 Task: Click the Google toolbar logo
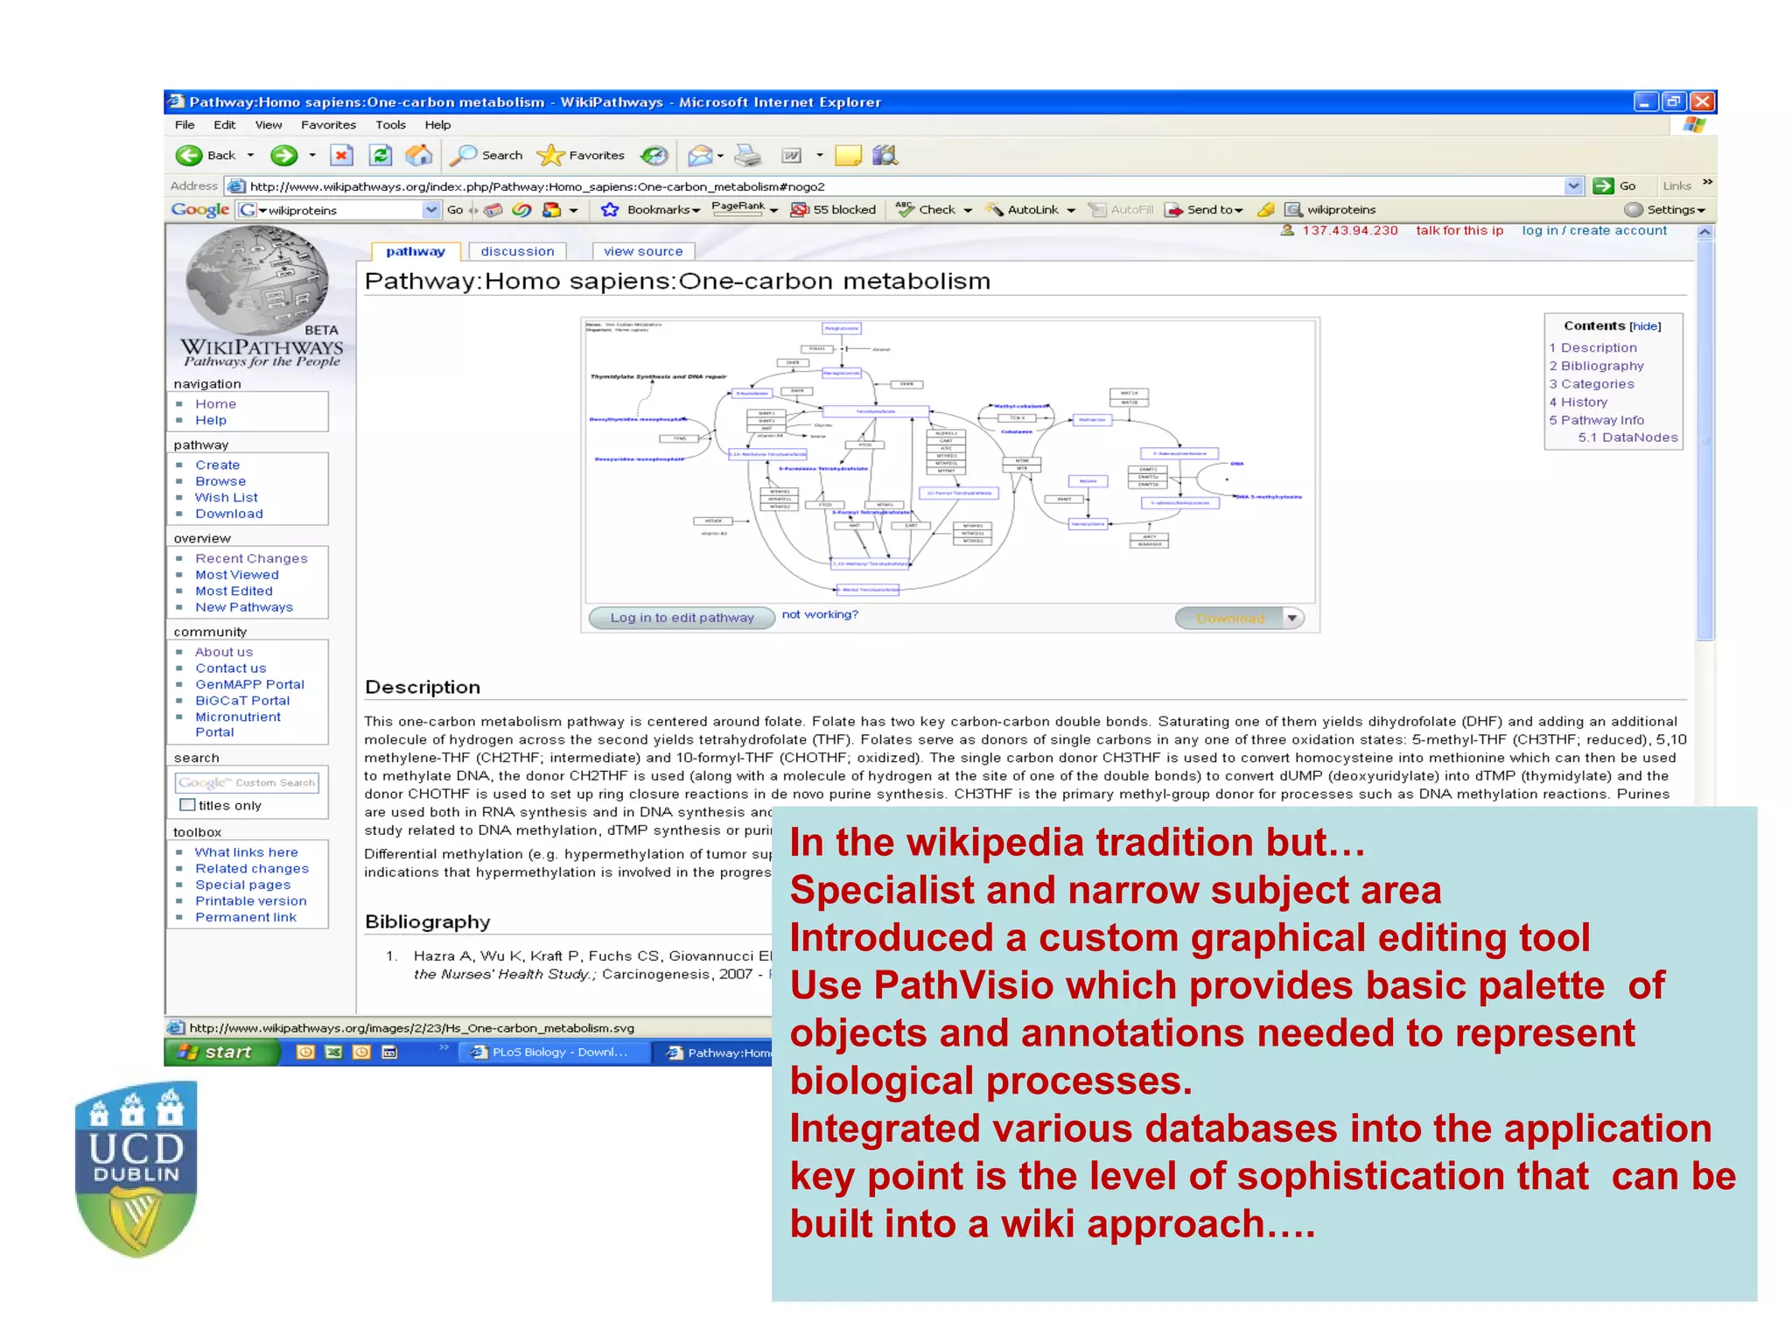pyautogui.click(x=200, y=209)
